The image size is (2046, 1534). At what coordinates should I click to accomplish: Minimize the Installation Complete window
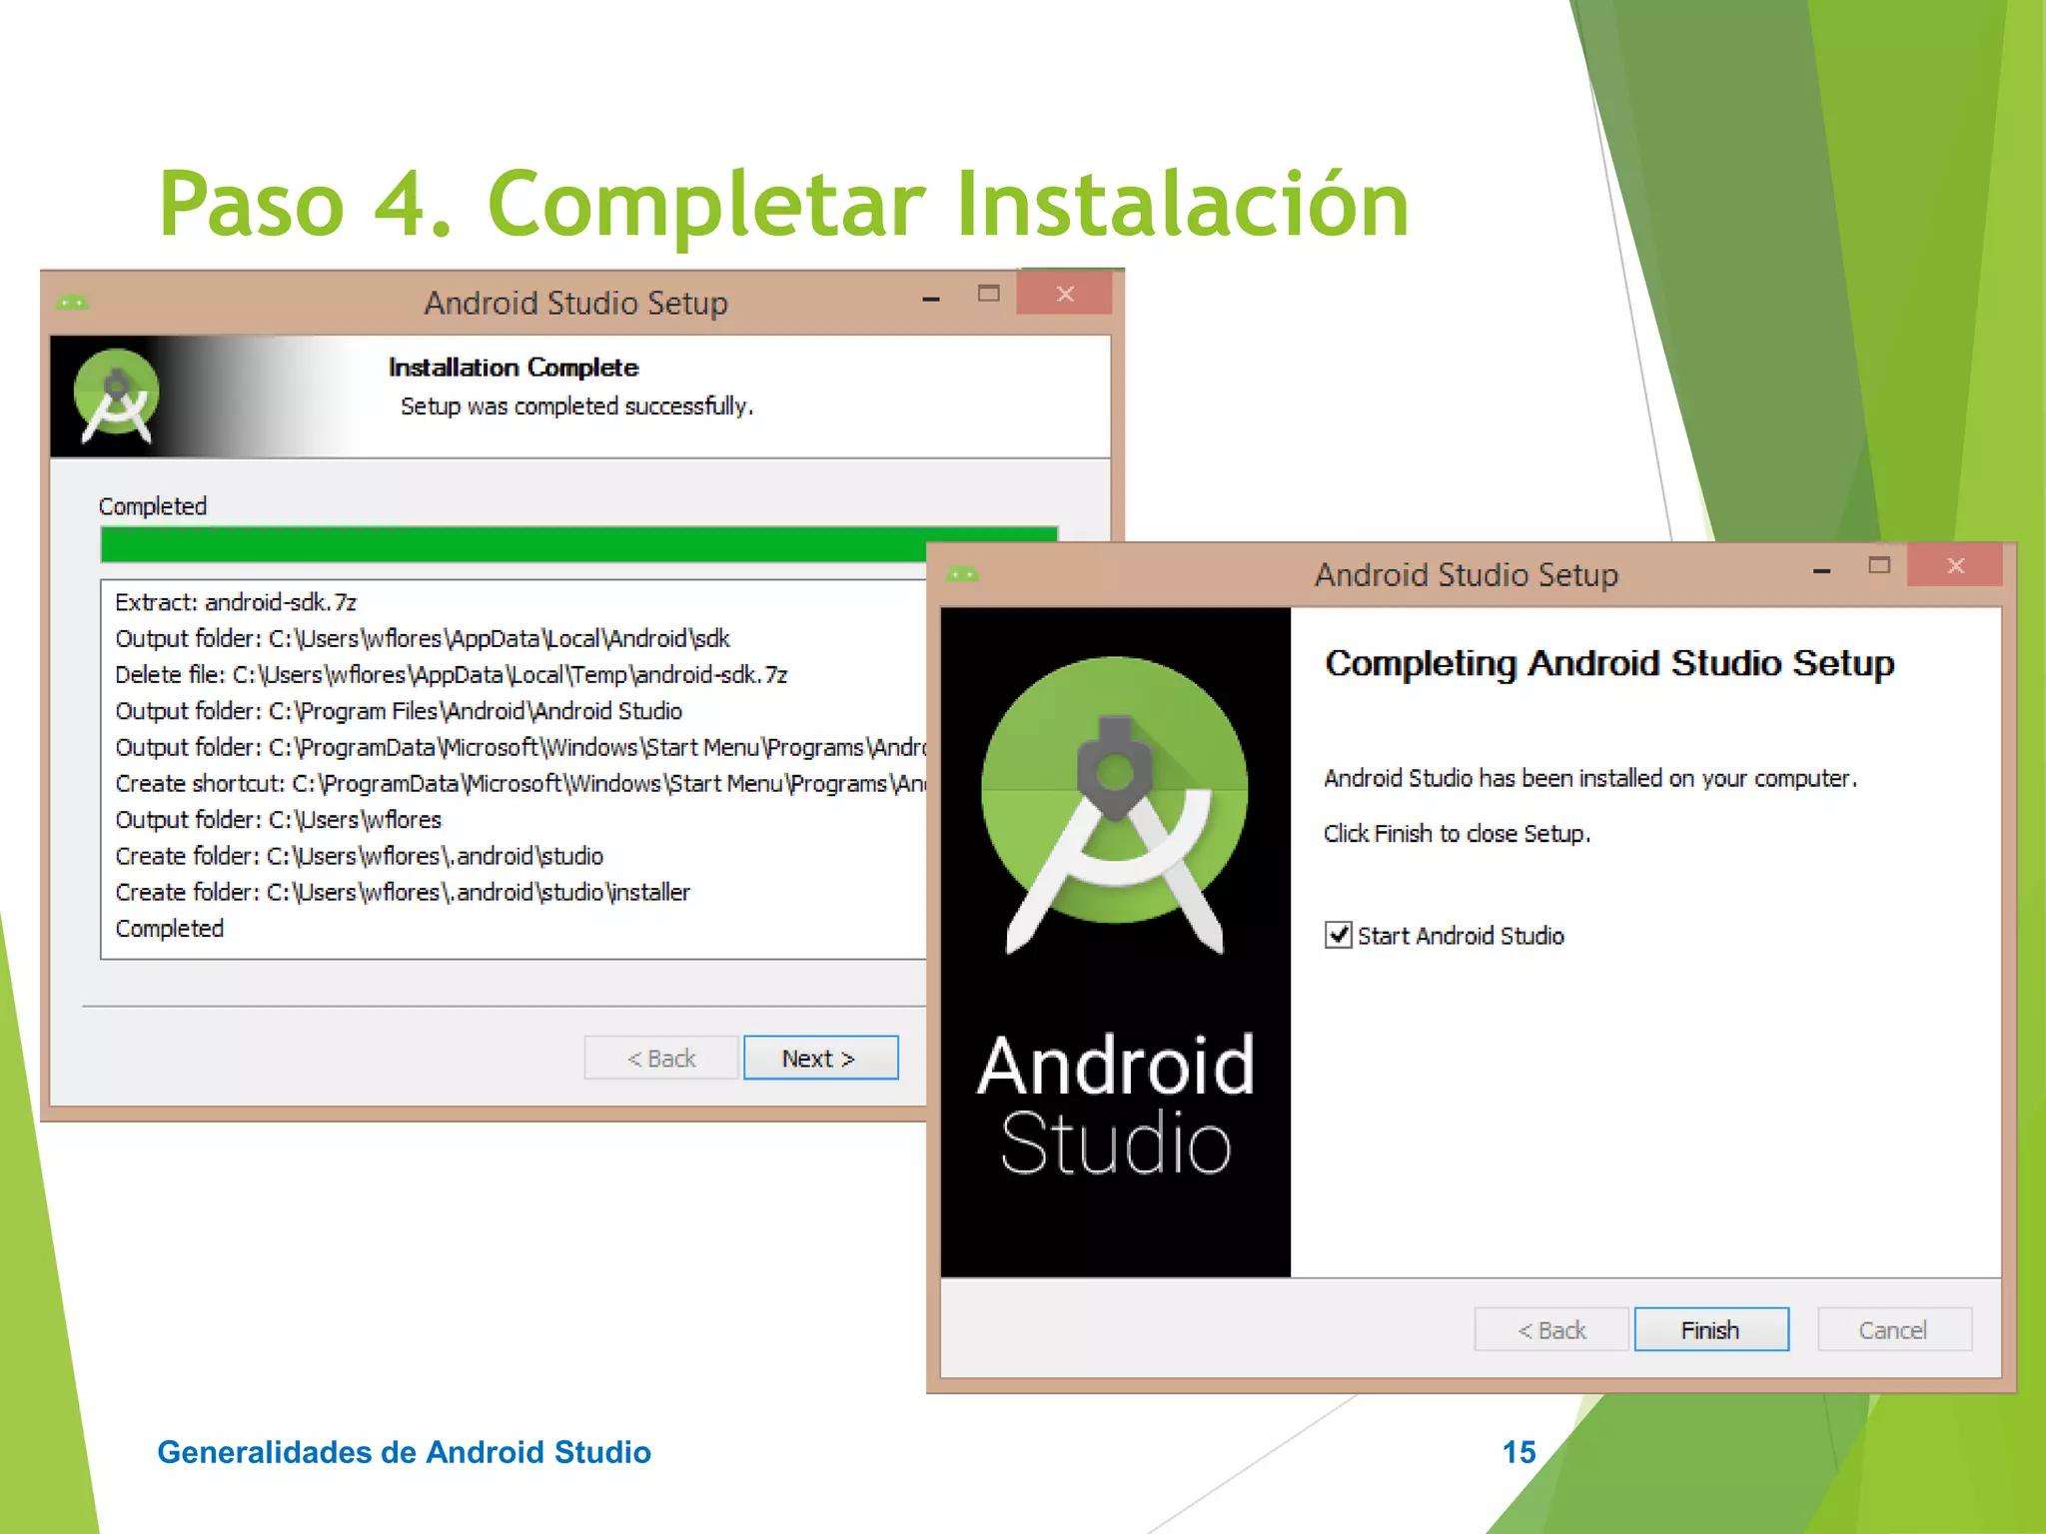pos(931,299)
